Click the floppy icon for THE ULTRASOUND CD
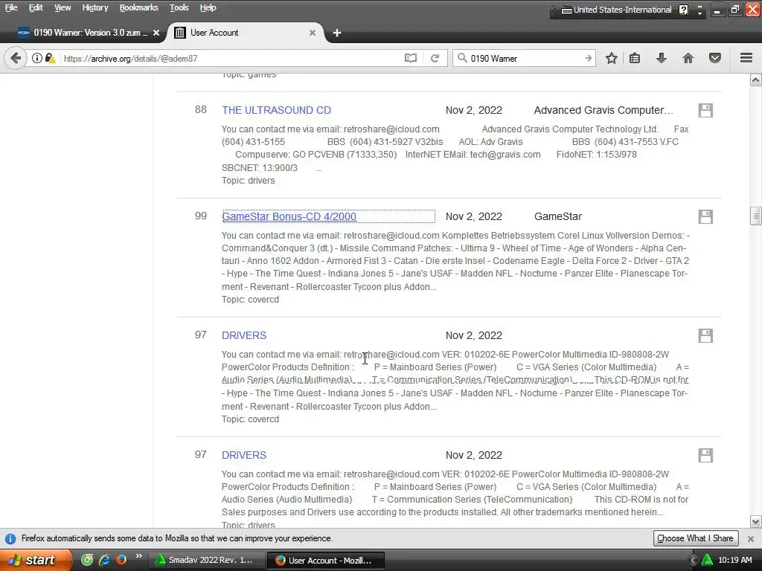 [x=705, y=110]
